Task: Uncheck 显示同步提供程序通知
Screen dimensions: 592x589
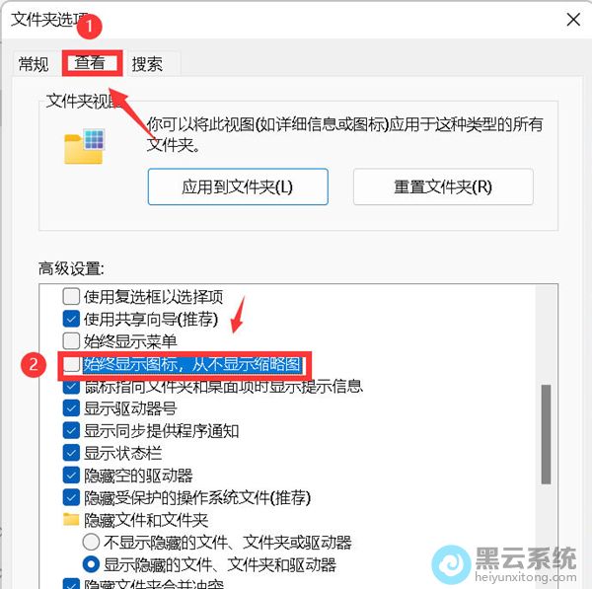Action: click(71, 430)
